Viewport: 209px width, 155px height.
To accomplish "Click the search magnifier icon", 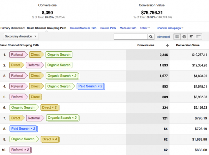I will click(x=151, y=37).
